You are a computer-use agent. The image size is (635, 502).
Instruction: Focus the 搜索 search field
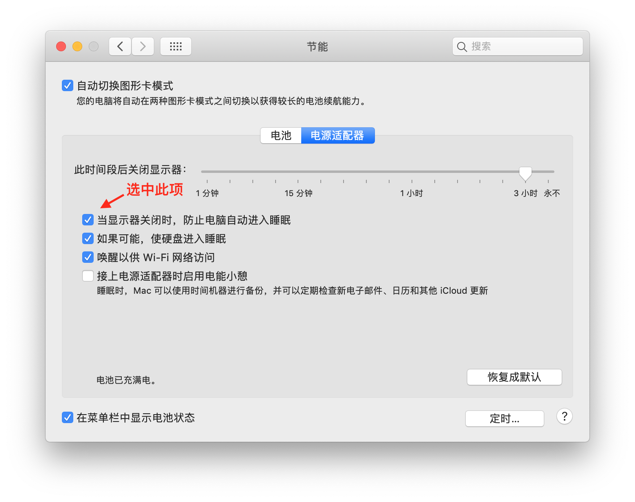pos(518,46)
